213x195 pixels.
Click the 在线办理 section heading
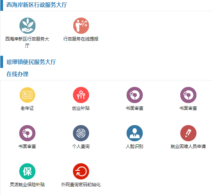click(17, 74)
